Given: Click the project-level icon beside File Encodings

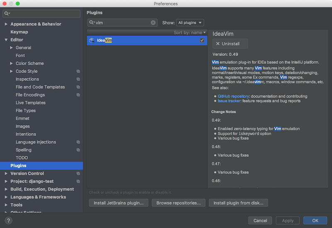Looking at the screenshot, I should 78,95.
